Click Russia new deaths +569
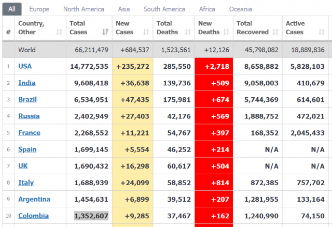This screenshot has height=227, width=332. pyautogui.click(x=220, y=116)
